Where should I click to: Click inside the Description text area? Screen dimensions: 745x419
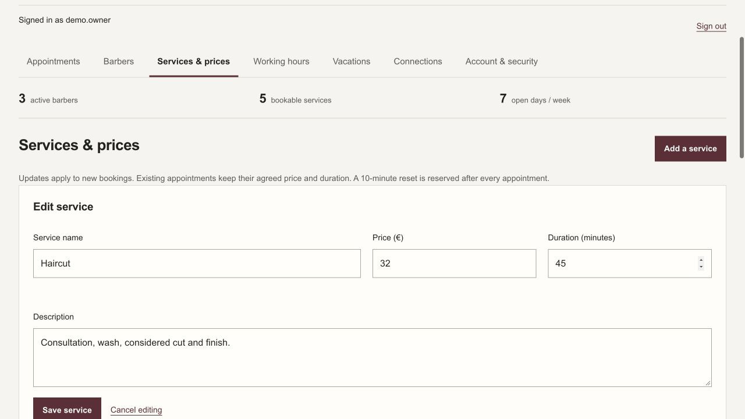[372, 357]
